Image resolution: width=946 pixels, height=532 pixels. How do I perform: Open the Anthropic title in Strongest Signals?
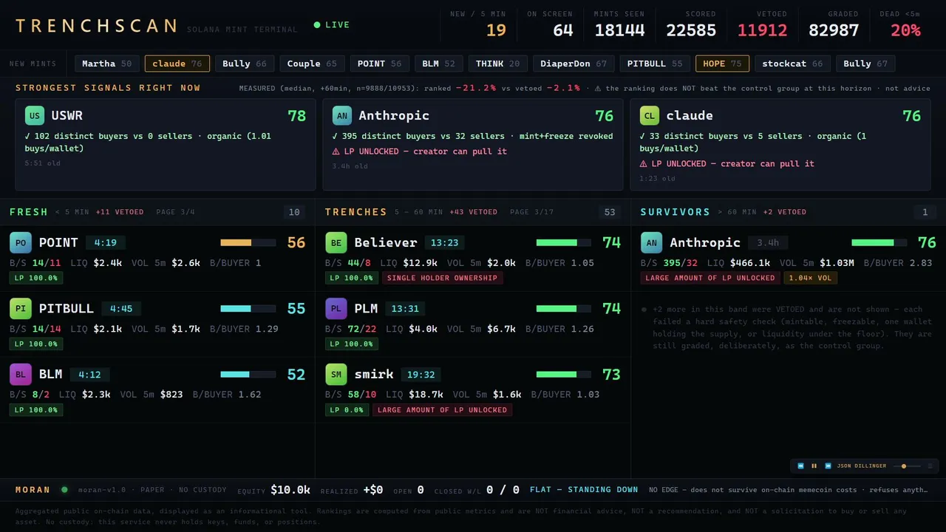tap(394, 115)
